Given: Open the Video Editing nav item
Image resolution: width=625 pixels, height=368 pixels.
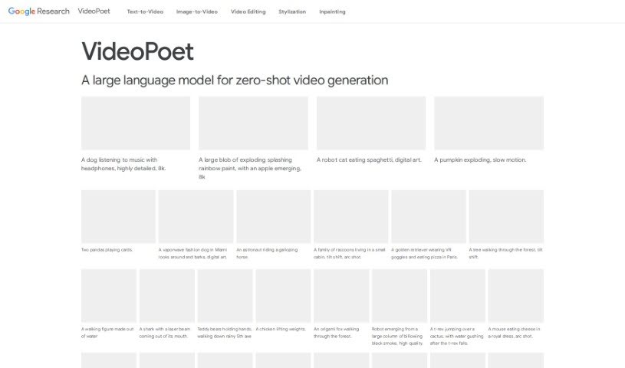Looking at the screenshot, I should click(x=248, y=11).
